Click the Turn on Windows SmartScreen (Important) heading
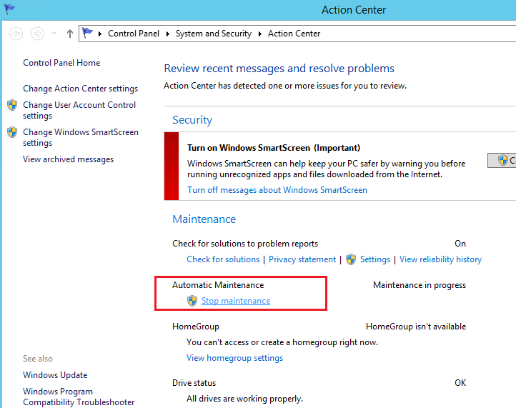This screenshot has height=408, width=516. click(274, 148)
